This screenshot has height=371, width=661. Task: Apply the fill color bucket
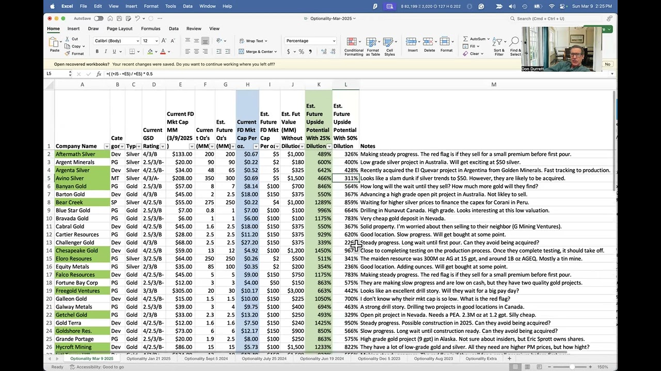[150, 52]
